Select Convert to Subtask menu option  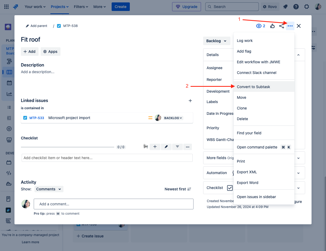[253, 87]
